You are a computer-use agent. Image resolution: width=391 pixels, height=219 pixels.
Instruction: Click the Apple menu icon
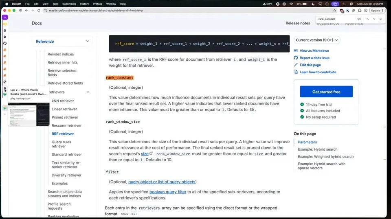(x=7, y=4)
